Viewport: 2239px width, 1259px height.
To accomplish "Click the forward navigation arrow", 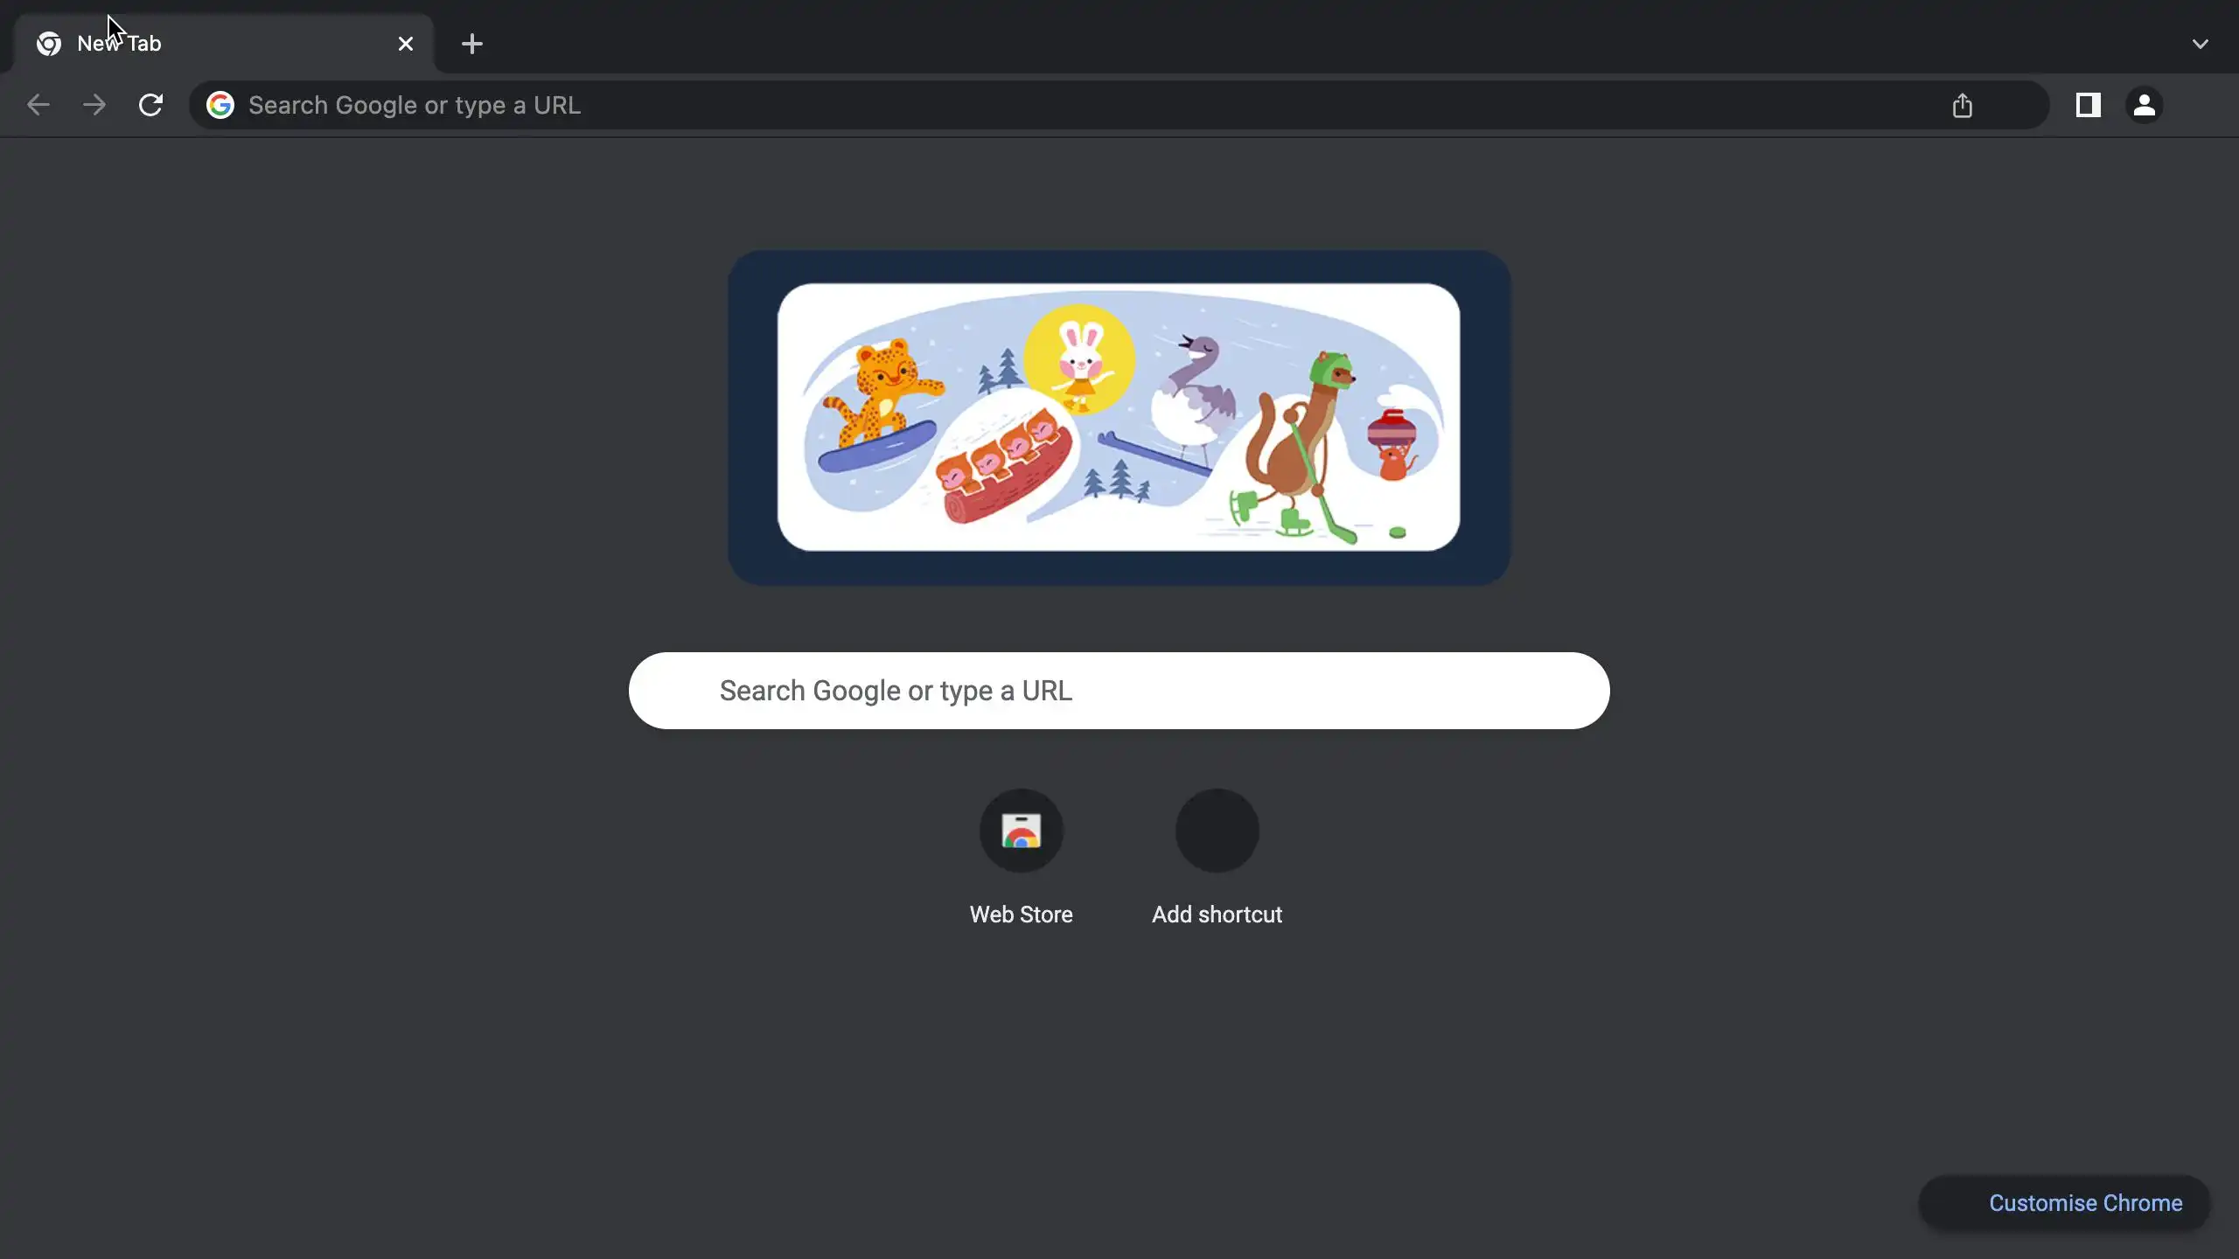I will [94, 105].
